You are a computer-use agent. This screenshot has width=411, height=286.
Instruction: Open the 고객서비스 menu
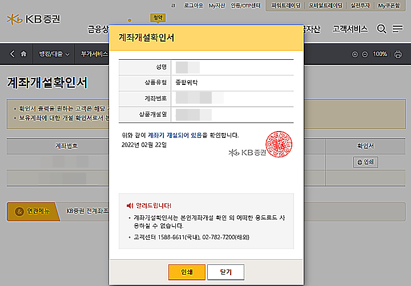(x=350, y=29)
